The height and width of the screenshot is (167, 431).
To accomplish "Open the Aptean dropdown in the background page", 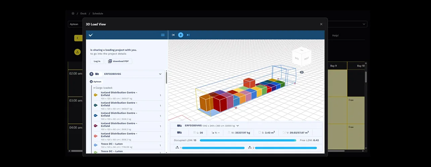I will pos(75,24).
